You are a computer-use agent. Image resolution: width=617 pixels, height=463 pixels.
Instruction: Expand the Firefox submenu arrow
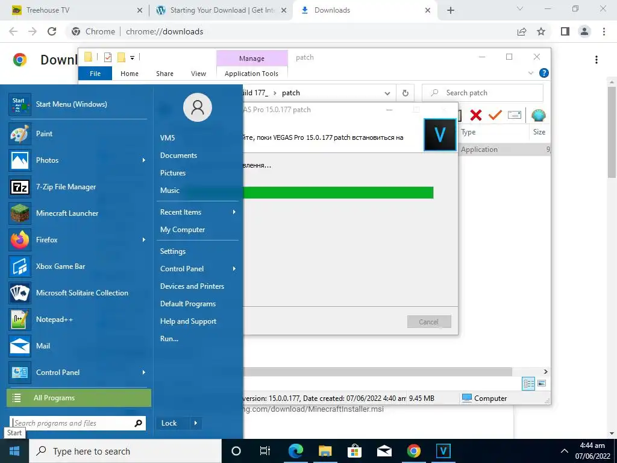144,240
